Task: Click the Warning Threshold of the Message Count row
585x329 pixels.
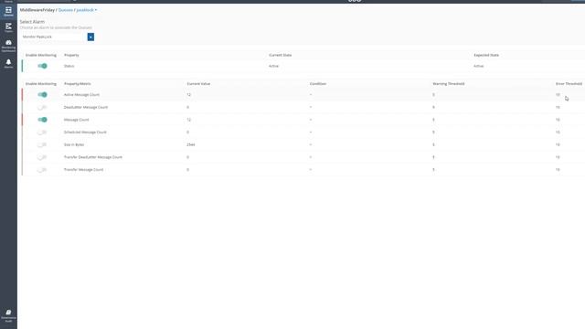Action: [433, 120]
